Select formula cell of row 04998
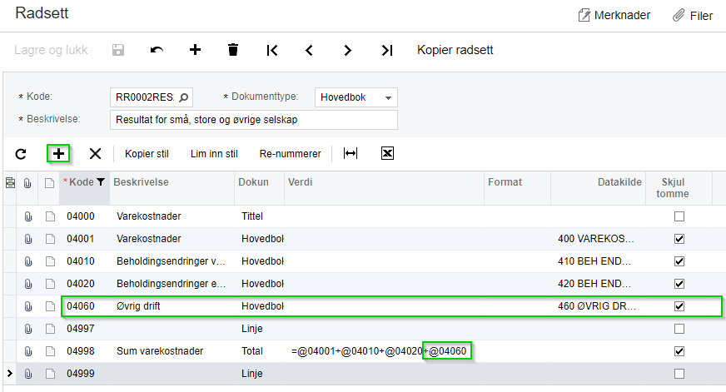This screenshot has width=726, height=392. pos(384,351)
